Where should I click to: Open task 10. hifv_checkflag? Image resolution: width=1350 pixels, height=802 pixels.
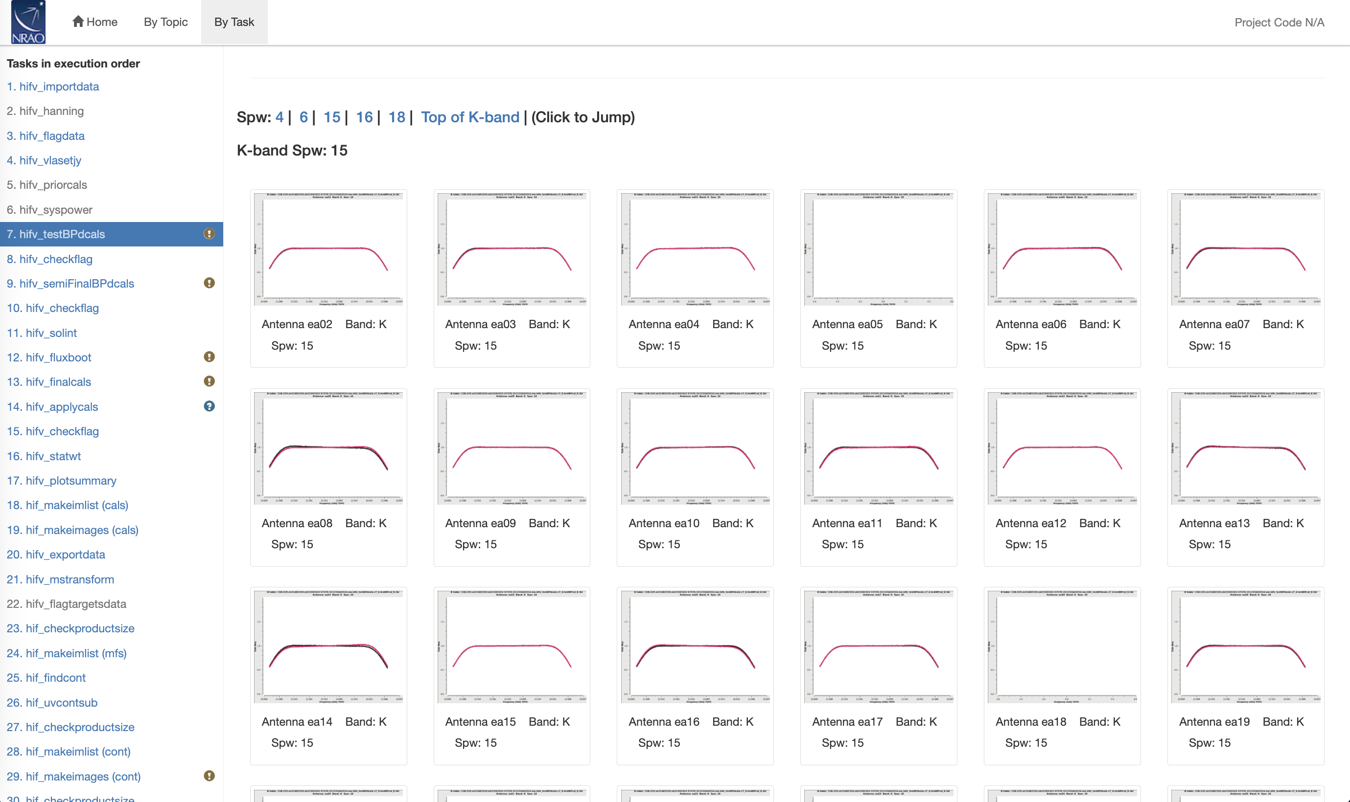point(52,308)
